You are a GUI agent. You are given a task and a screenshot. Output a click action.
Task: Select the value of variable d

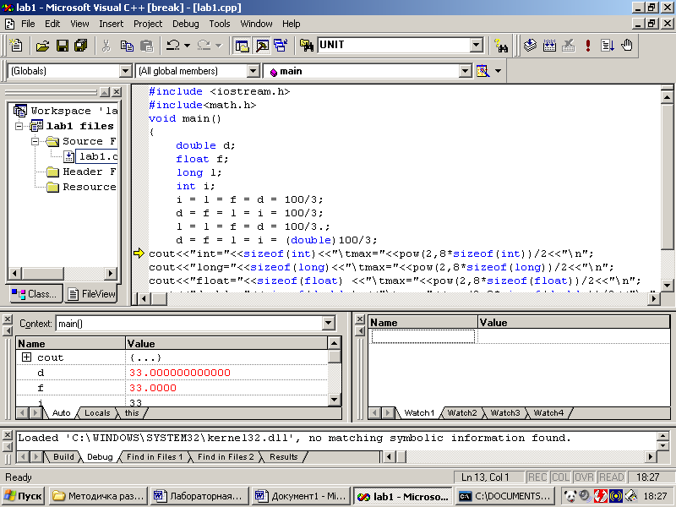point(180,373)
